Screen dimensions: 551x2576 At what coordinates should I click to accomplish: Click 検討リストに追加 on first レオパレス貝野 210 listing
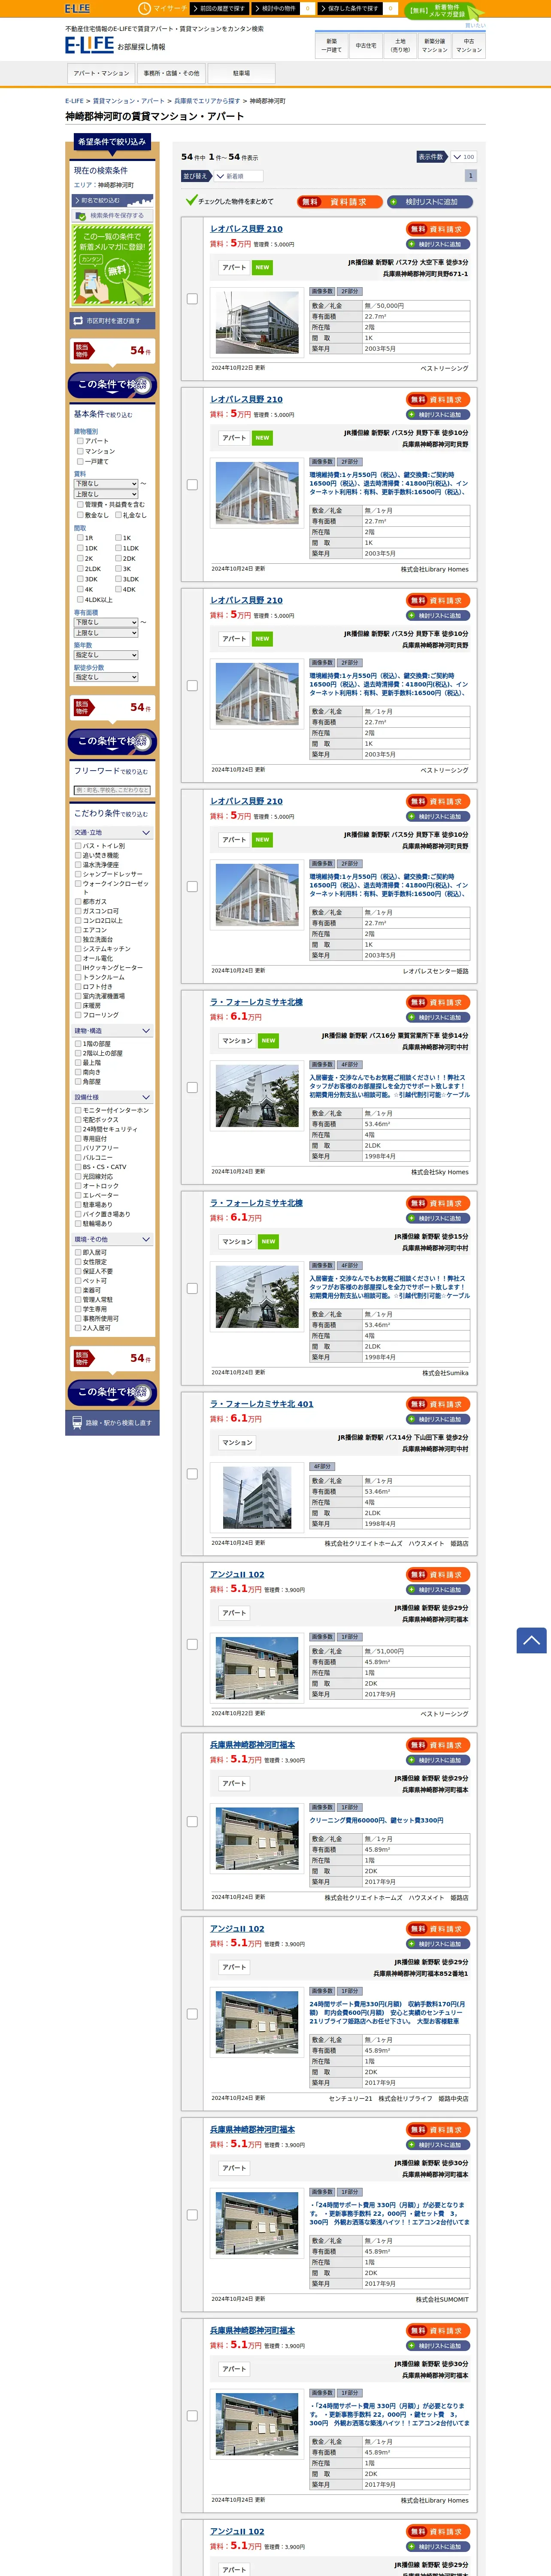coord(438,244)
